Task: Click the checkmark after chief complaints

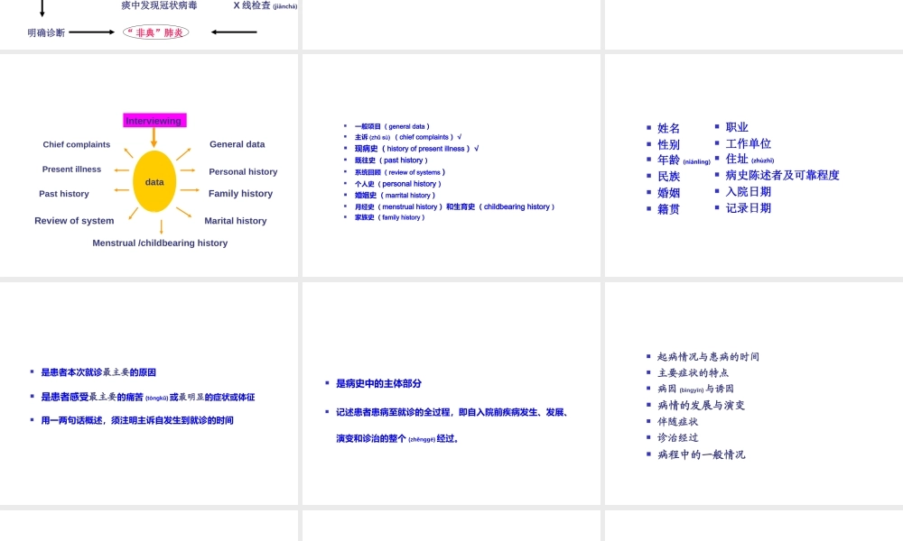Action: coord(459,137)
